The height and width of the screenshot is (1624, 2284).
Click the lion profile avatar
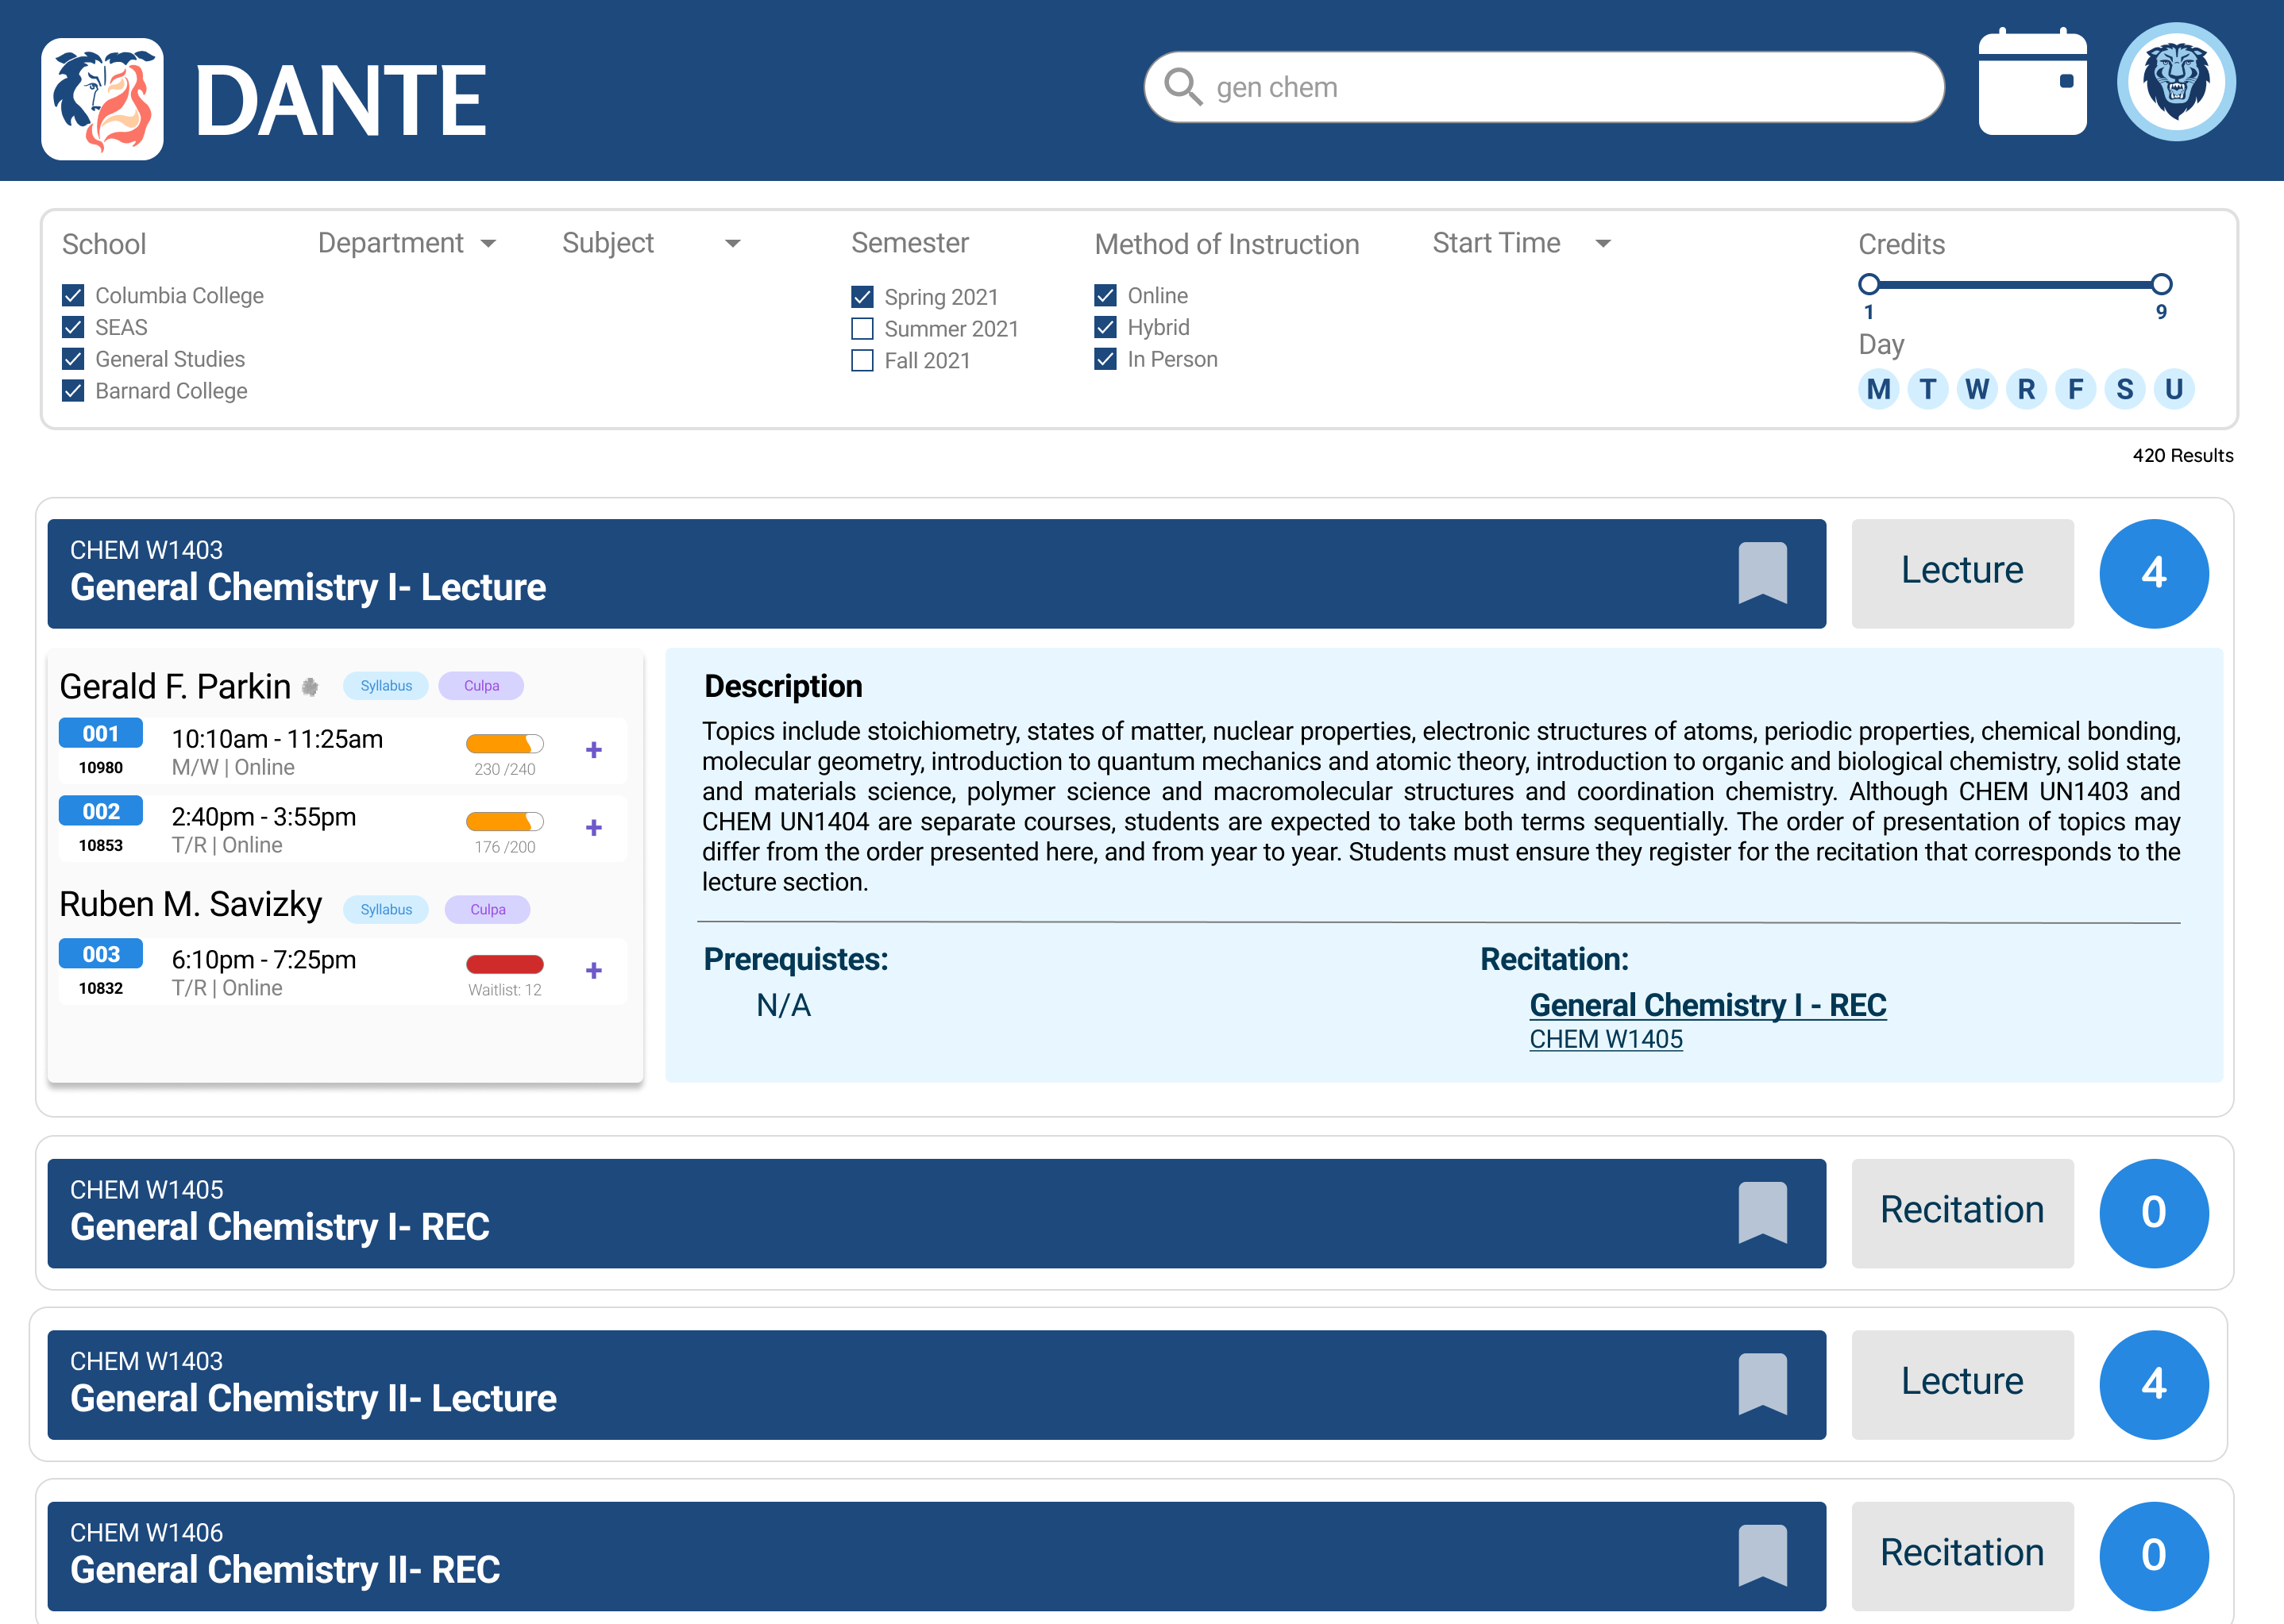click(2175, 83)
